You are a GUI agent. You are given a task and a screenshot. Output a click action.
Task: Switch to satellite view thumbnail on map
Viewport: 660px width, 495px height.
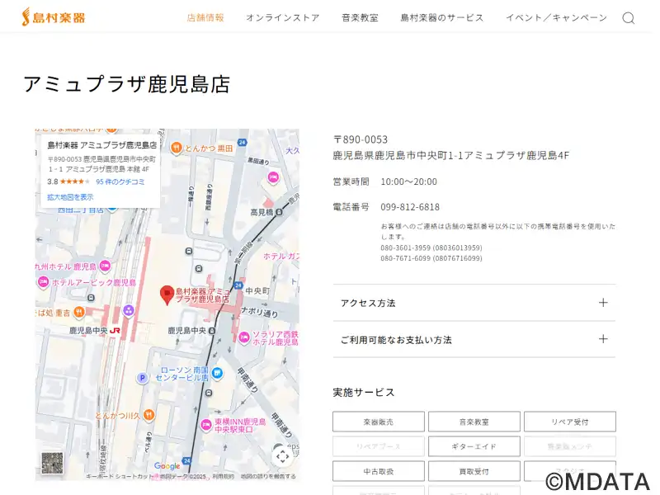[52, 463]
